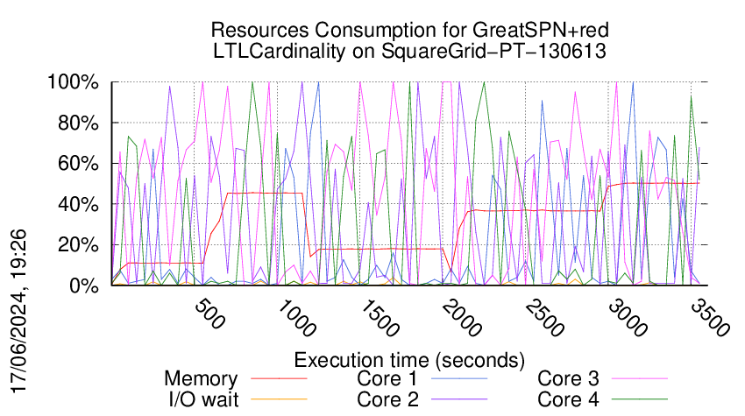Click the 0% y-axis label
Image resolution: width=745 pixels, height=416 pixels.
84,286
